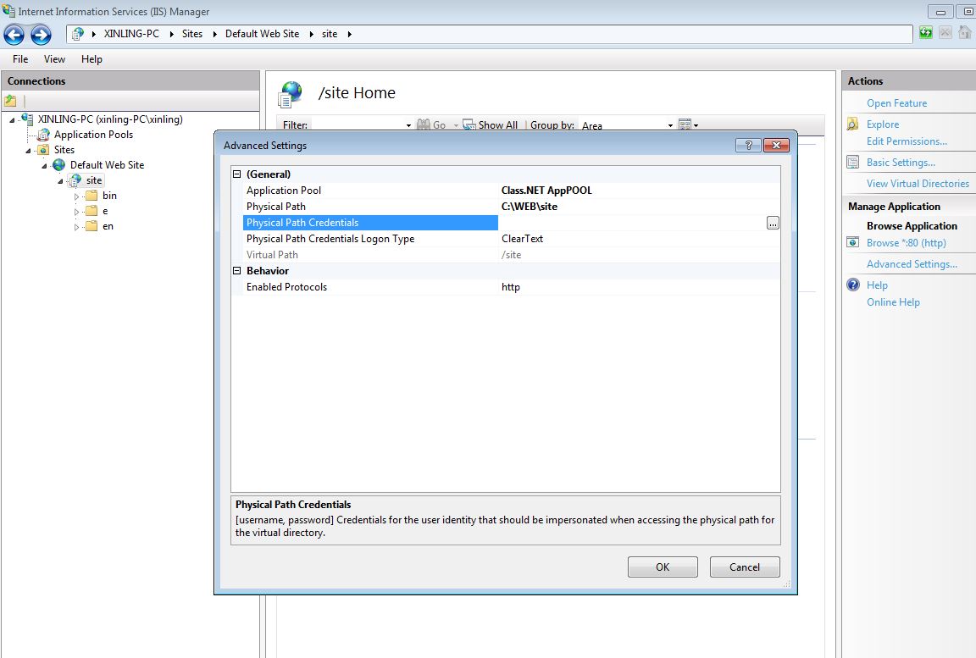Click the Back navigation arrow
This screenshot has width=976, height=658.
pyautogui.click(x=14, y=35)
